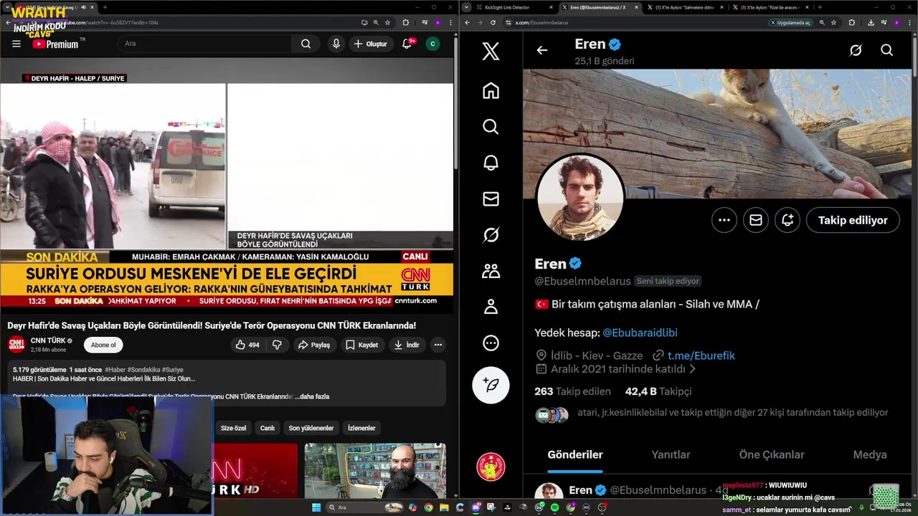Start voice search with the microphone icon

(336, 44)
